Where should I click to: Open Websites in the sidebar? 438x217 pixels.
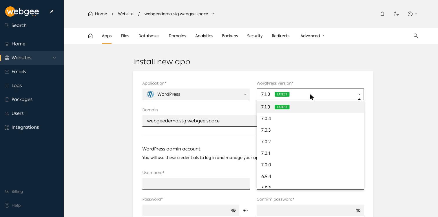[32, 58]
